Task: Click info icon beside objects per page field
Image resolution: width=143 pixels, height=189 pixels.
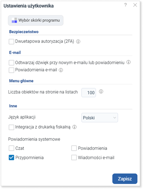Action: click(x=101, y=92)
